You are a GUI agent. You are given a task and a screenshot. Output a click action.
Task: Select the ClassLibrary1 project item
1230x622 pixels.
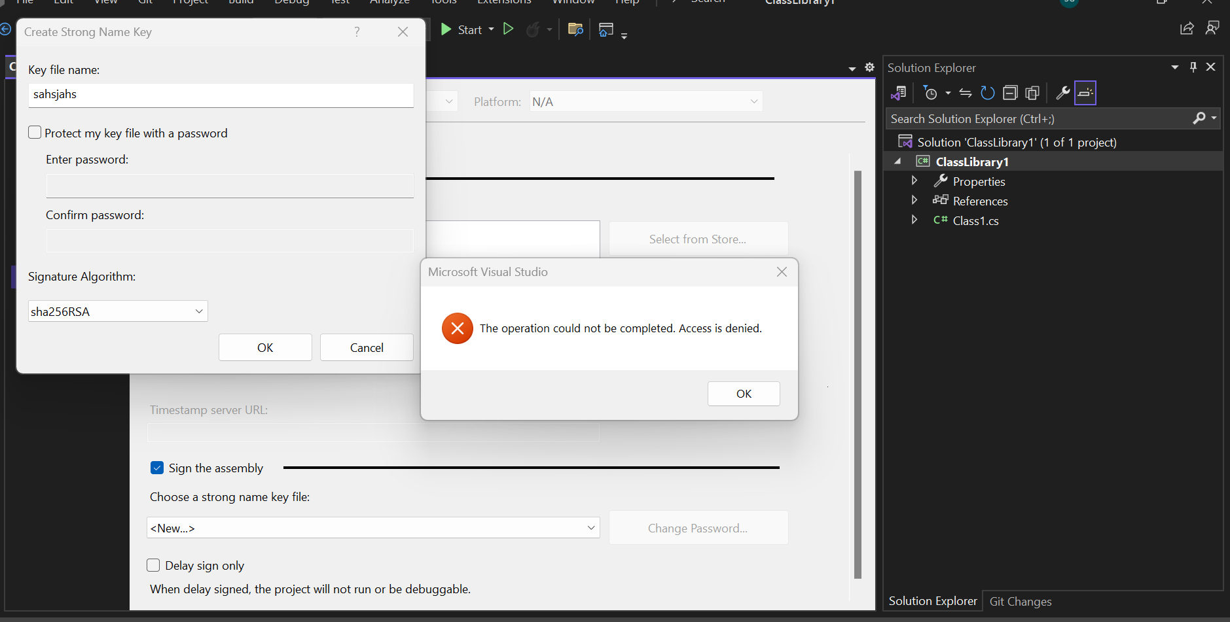pyautogui.click(x=971, y=162)
